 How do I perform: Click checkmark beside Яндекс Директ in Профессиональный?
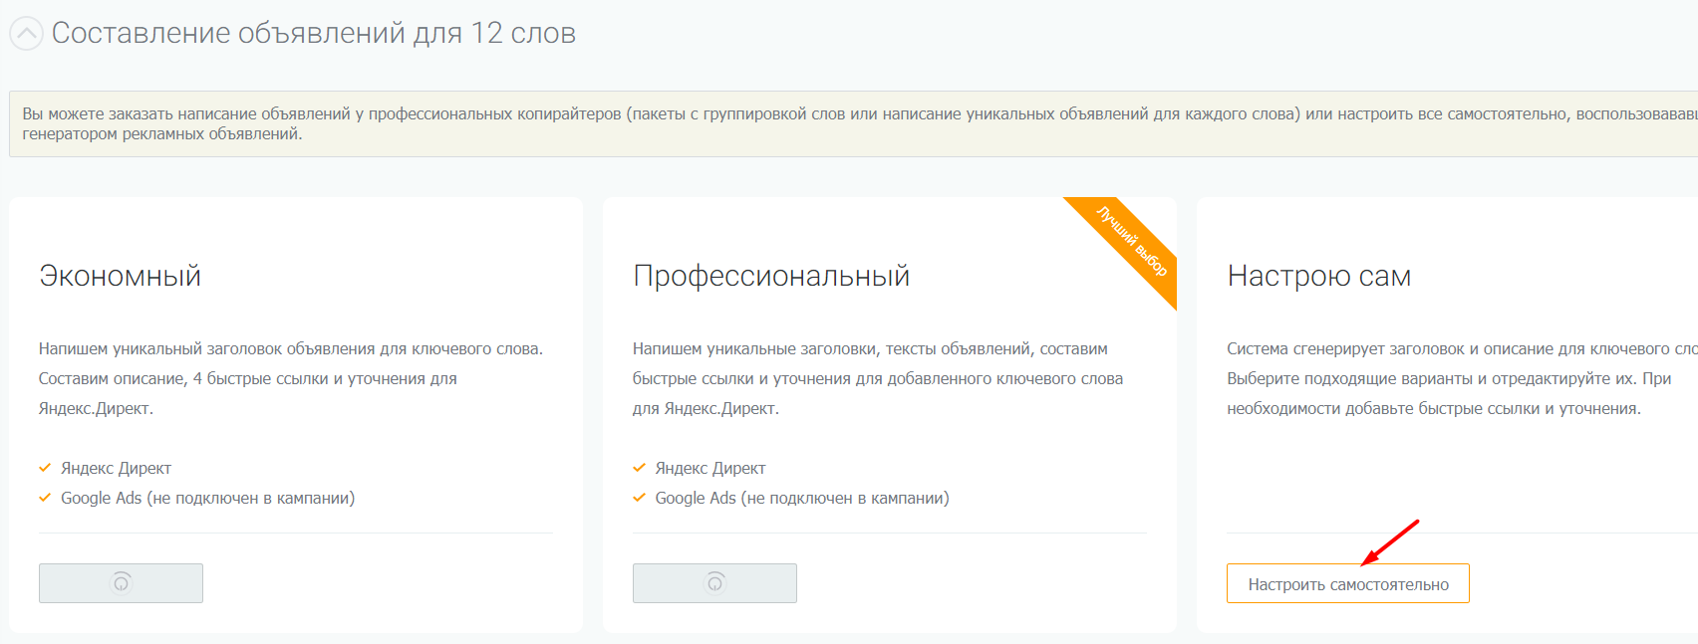639,468
